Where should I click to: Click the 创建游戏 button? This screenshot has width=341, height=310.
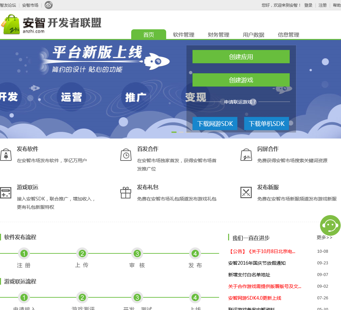click(241, 80)
